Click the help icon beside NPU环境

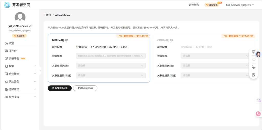pyautogui.click(x=67, y=40)
